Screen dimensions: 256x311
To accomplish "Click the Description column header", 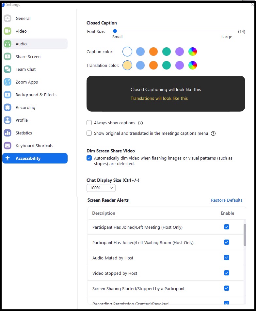I will (104, 213).
